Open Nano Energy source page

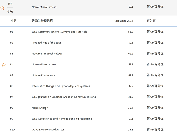40,108
